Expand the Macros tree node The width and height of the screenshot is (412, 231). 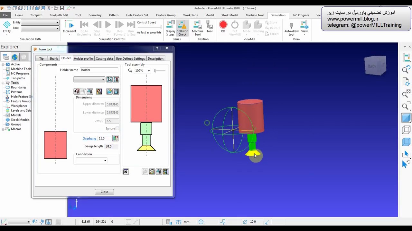(3, 129)
